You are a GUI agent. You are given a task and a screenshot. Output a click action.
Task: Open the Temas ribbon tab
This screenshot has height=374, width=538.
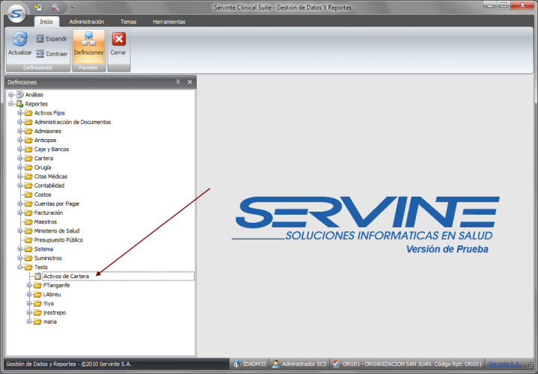click(129, 22)
